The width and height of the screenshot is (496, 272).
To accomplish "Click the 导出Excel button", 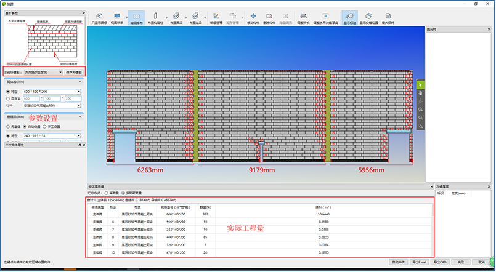I will (x=419, y=262).
